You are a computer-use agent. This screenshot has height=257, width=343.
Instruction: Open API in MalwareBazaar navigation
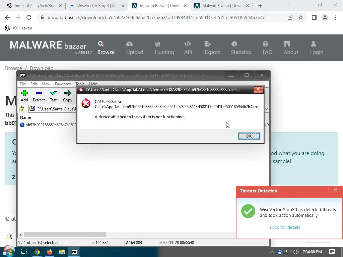tap(188, 48)
